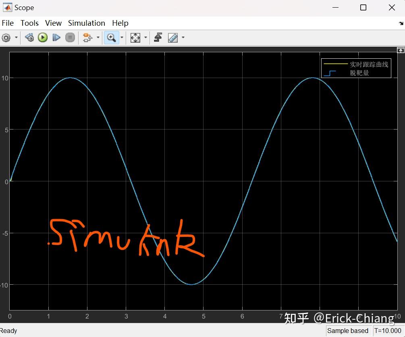405x337 pixels.
Task: Click the T=10.000 time display
Action: click(x=388, y=331)
